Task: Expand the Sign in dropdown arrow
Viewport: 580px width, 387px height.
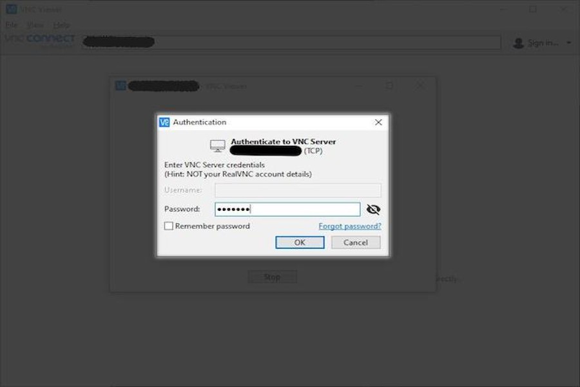Action: tap(569, 43)
